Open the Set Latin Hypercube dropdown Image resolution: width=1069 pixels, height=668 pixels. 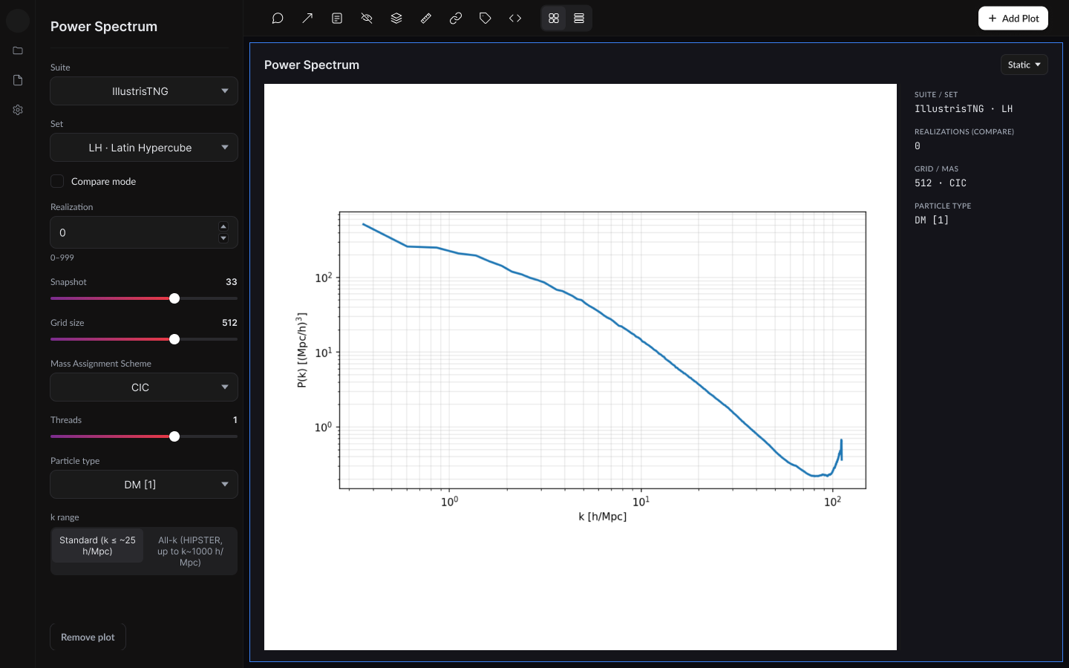[144, 148]
